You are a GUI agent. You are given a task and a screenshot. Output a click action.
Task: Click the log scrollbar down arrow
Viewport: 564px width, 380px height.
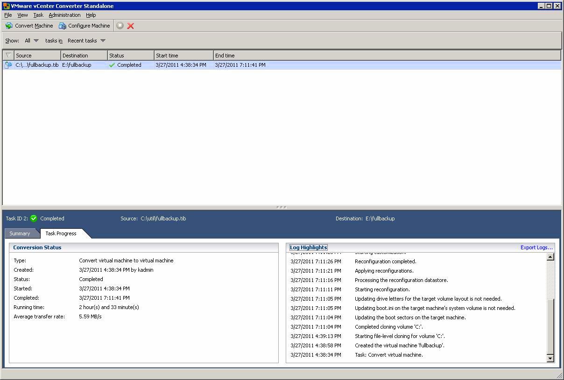[x=550, y=358]
